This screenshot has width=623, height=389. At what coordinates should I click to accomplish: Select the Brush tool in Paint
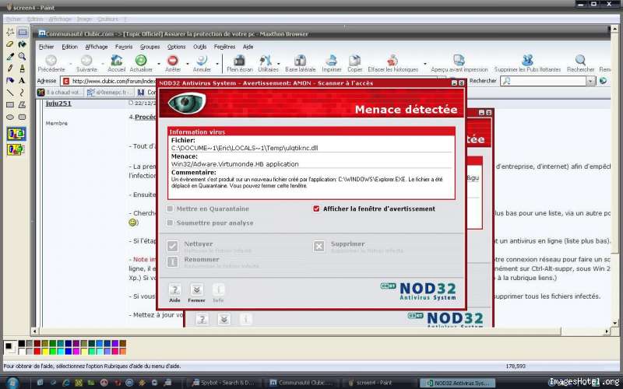(x=23, y=68)
